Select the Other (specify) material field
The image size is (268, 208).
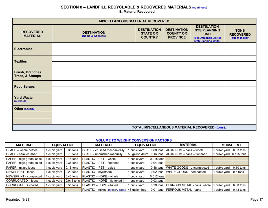(32, 109)
